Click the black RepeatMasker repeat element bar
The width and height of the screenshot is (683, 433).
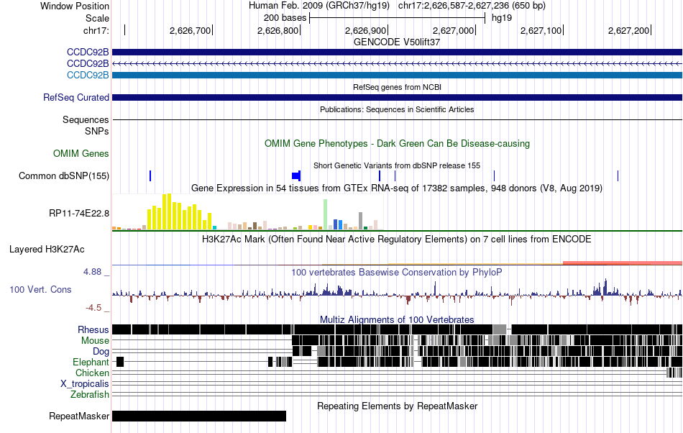[x=199, y=416]
